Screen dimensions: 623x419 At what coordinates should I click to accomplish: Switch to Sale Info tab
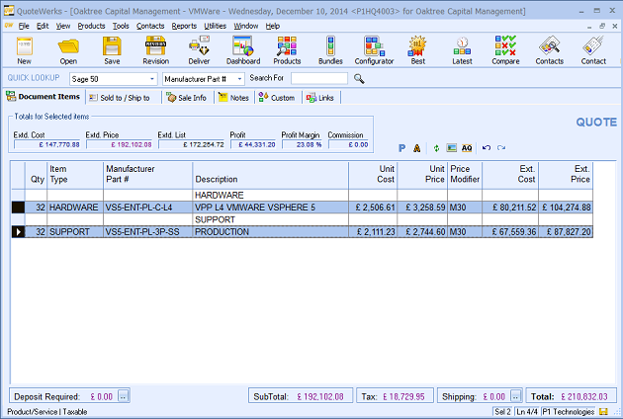click(x=187, y=98)
